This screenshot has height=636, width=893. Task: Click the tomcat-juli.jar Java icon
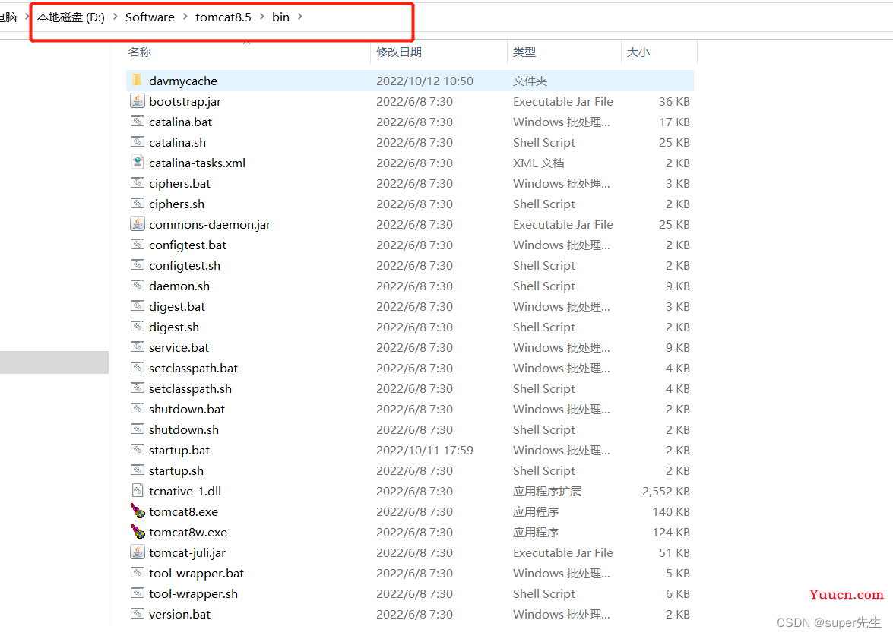tap(138, 552)
